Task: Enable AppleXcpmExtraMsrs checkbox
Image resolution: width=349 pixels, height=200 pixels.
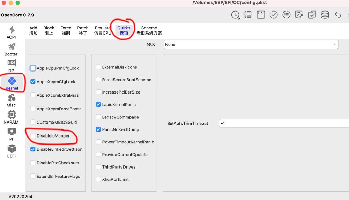Action: click(x=33, y=95)
